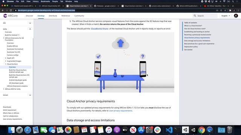The height and width of the screenshot is (135, 241).
Task: Open Chrome extensions puzzle icon
Action: [230, 10]
